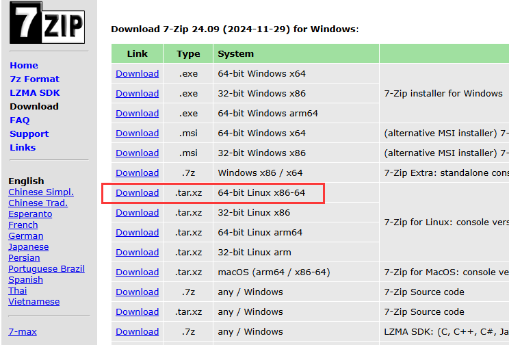The height and width of the screenshot is (345, 509).
Task: Click the 7-Zip logo image
Action: point(47,23)
